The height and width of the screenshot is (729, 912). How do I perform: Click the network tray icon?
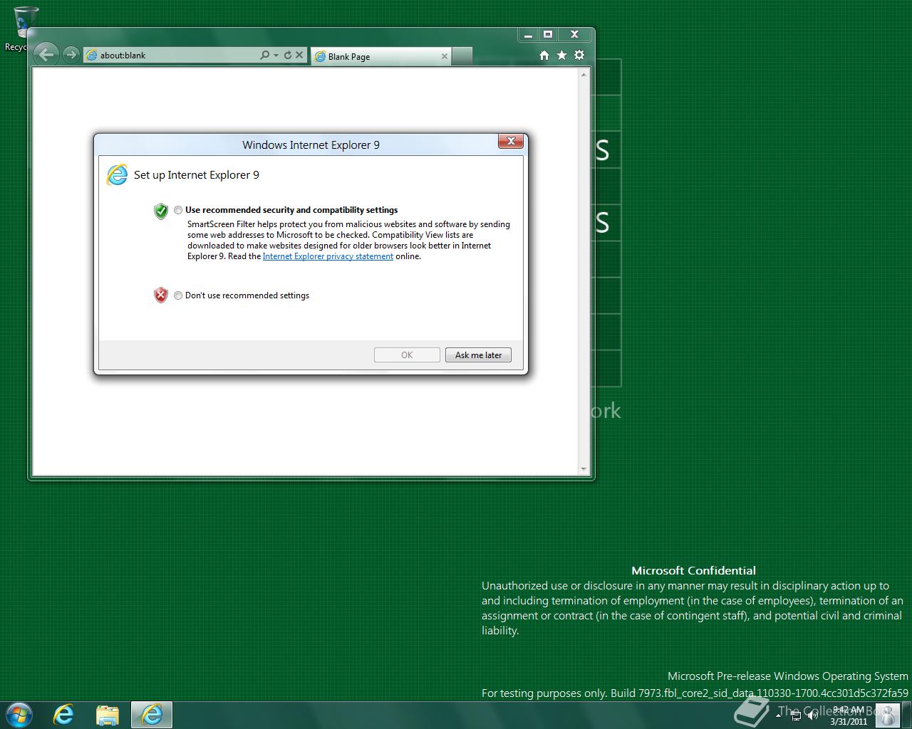click(x=796, y=715)
